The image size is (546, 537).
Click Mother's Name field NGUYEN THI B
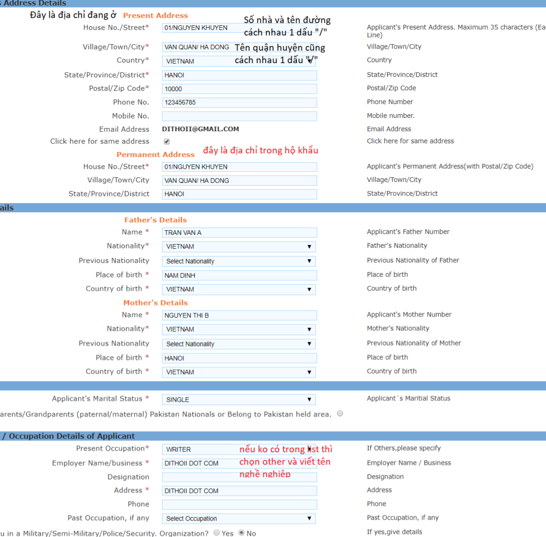click(239, 316)
